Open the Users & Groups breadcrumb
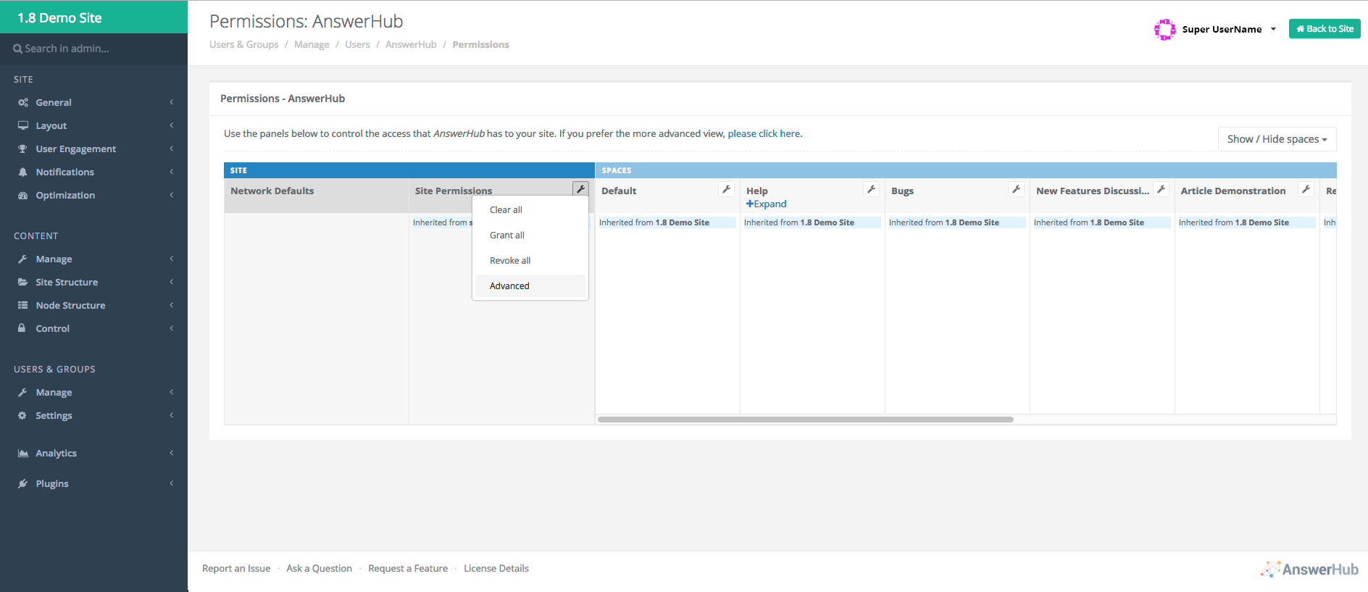The image size is (1368, 592). point(243,44)
